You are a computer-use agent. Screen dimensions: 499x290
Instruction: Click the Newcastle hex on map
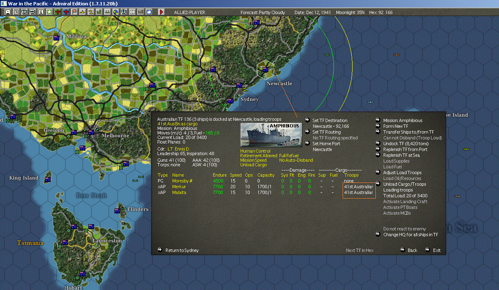click(x=265, y=70)
